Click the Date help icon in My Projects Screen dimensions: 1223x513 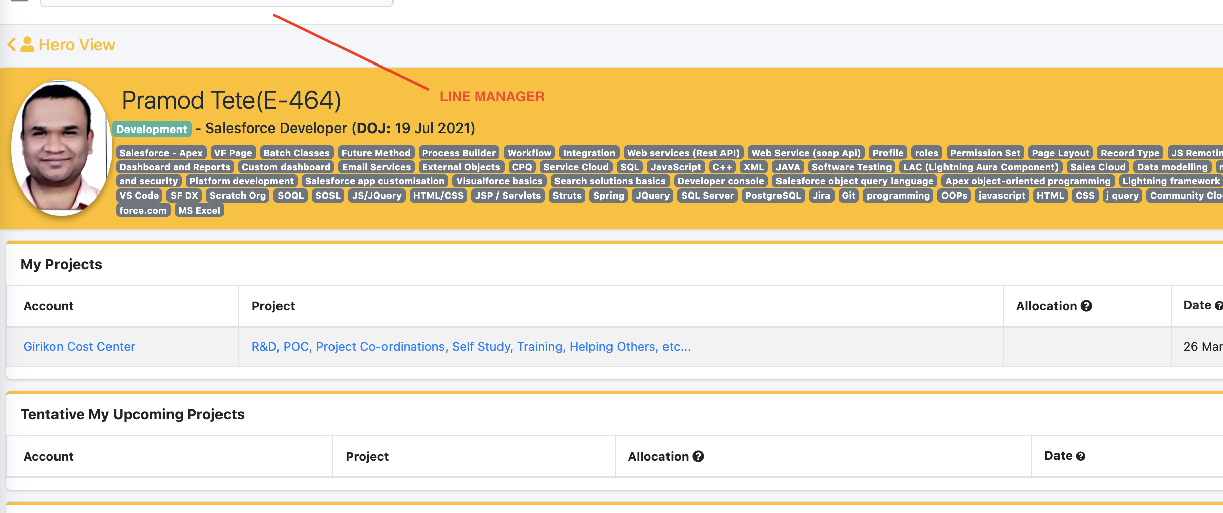click(x=1219, y=305)
